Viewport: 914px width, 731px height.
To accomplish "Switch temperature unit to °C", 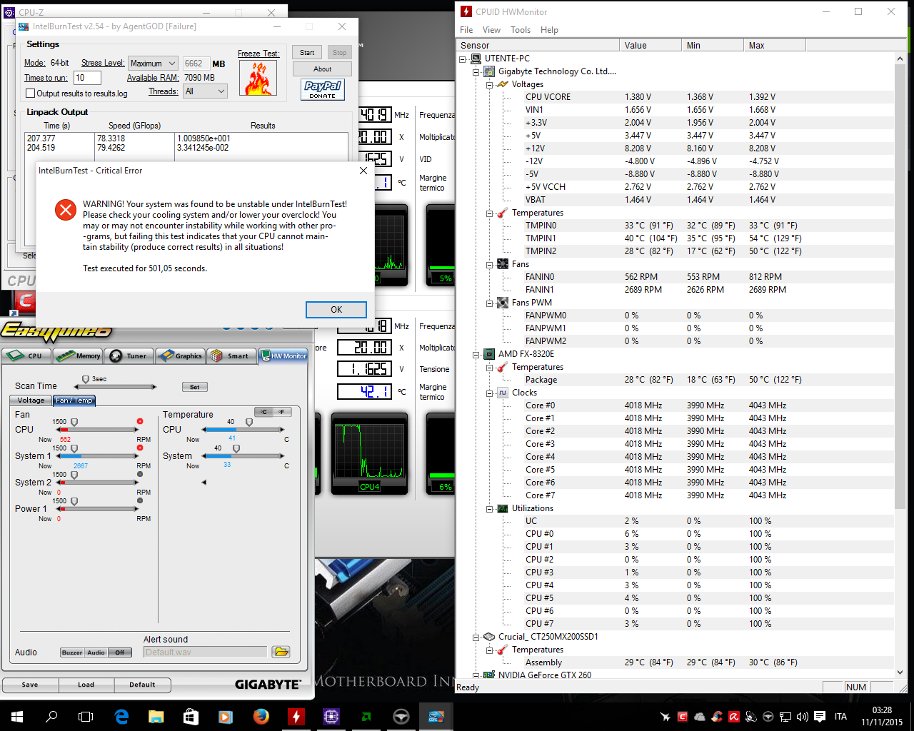I will (x=264, y=412).
